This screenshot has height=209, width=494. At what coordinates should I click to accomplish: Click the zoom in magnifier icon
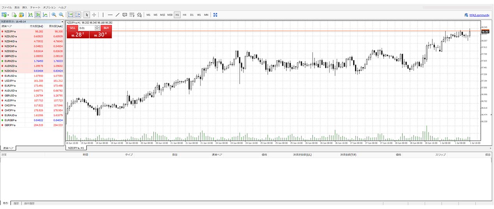[x=54, y=15]
